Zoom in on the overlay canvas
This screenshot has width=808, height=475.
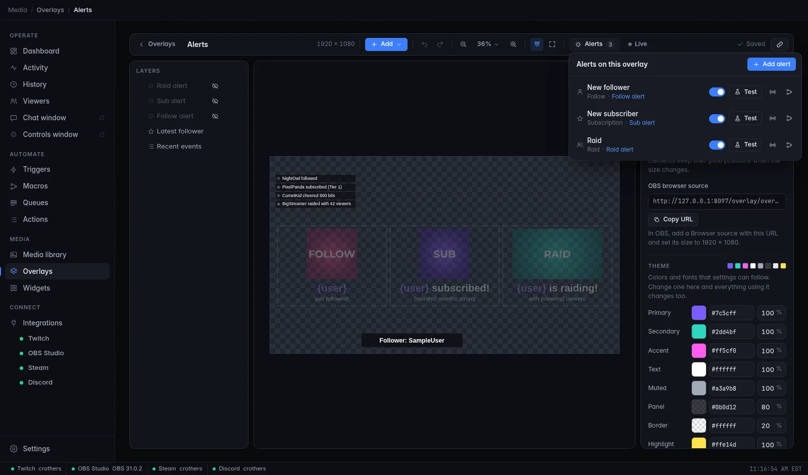(513, 44)
